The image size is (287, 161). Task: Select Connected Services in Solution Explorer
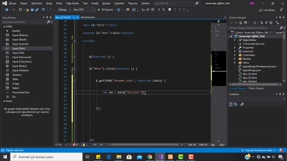point(253,44)
